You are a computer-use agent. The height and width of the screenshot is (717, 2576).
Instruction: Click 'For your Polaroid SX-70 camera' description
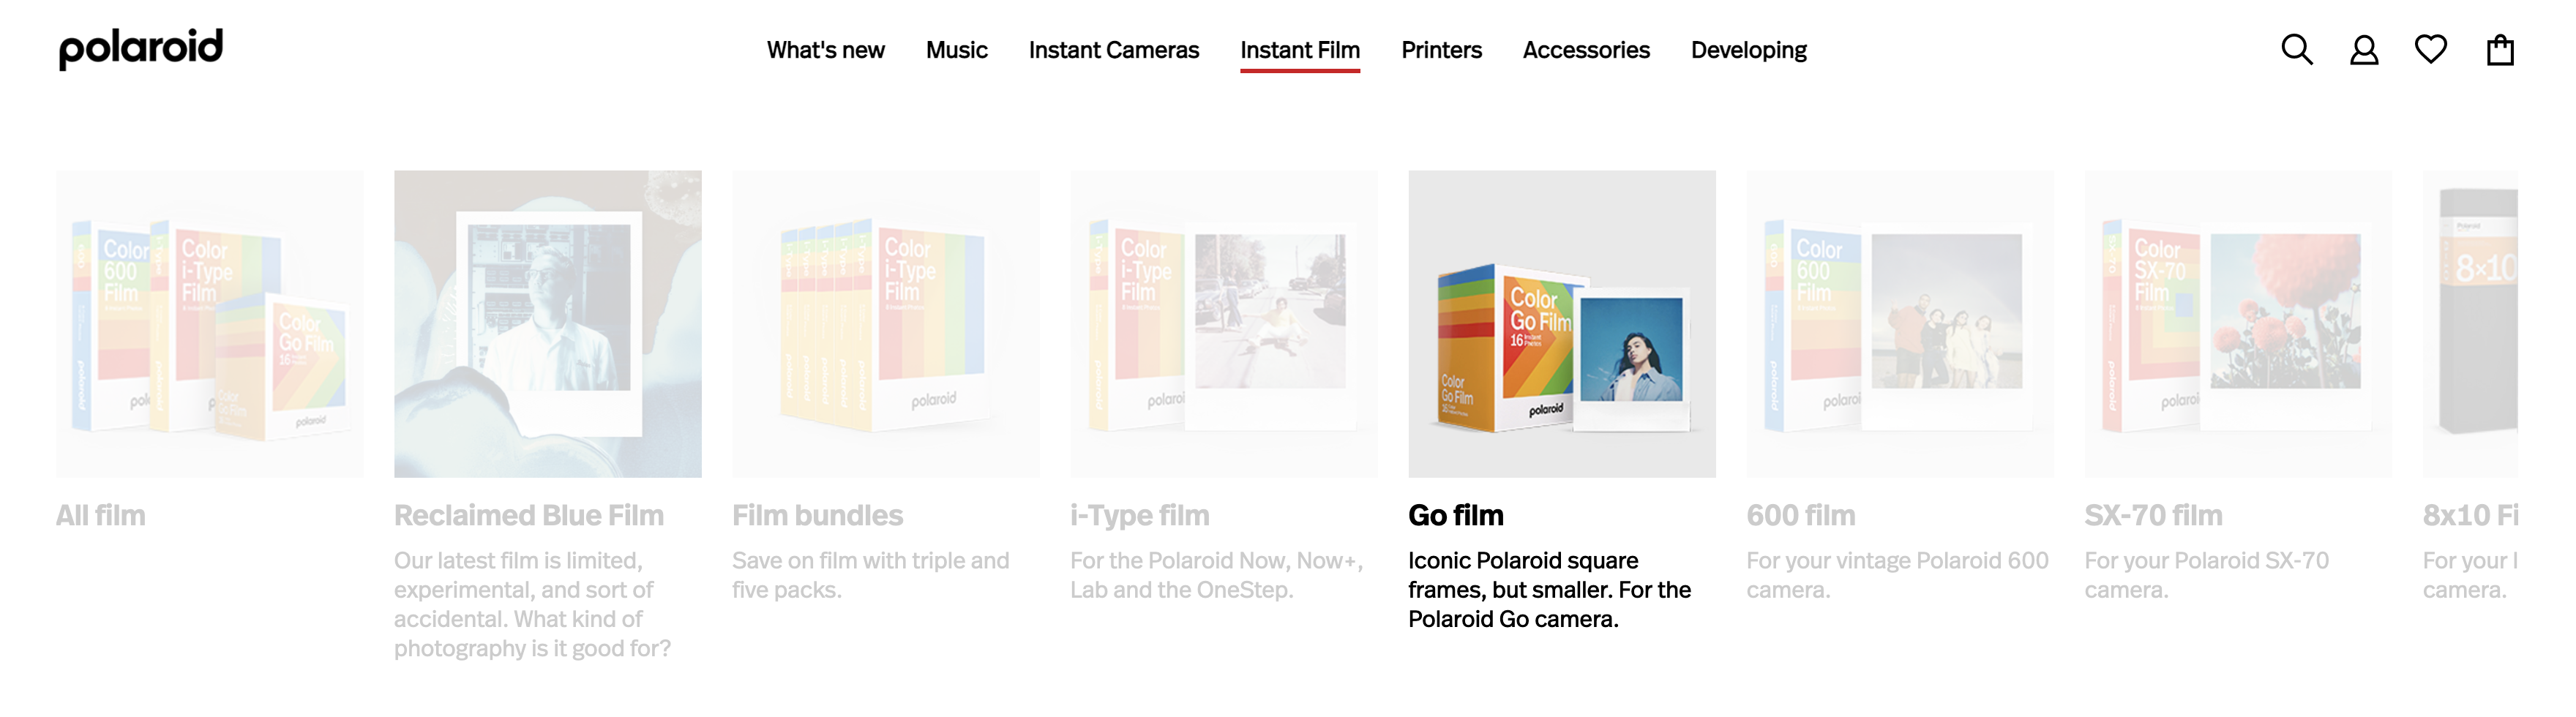(2206, 575)
